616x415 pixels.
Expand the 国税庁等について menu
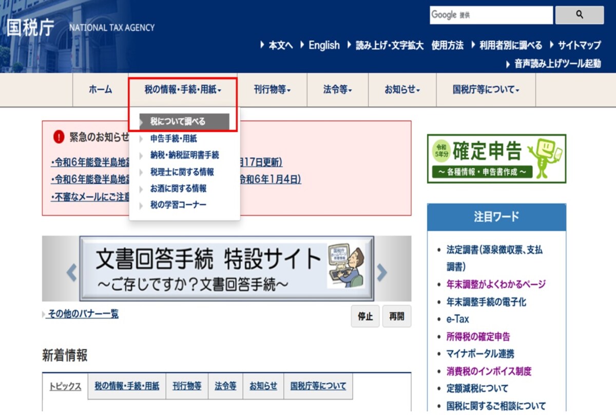click(x=486, y=90)
